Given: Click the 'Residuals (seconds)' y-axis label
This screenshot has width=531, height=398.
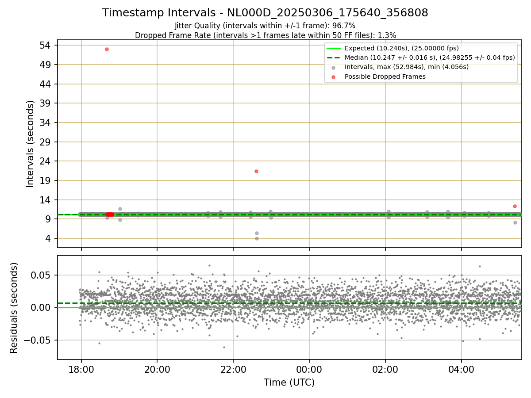Looking at the screenshot, I should point(14,308).
